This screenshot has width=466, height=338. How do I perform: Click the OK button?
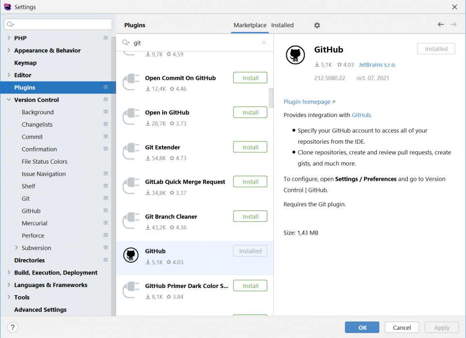362,327
